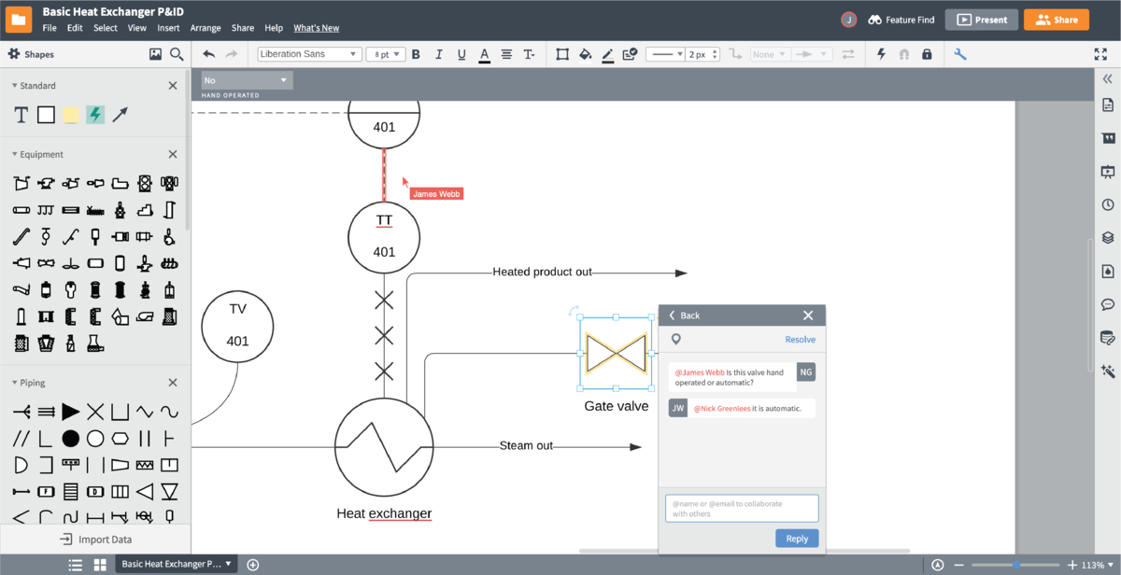Collapse the Equipment shape section
Viewport: 1121px width, 575px height.
point(172,154)
